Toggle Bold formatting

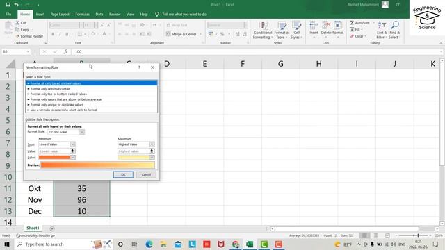tap(53, 34)
